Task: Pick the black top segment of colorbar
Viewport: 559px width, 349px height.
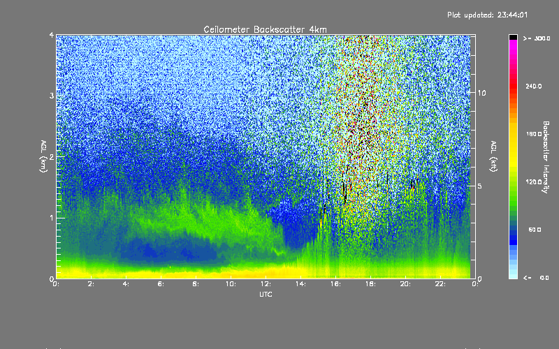Action: (x=513, y=37)
